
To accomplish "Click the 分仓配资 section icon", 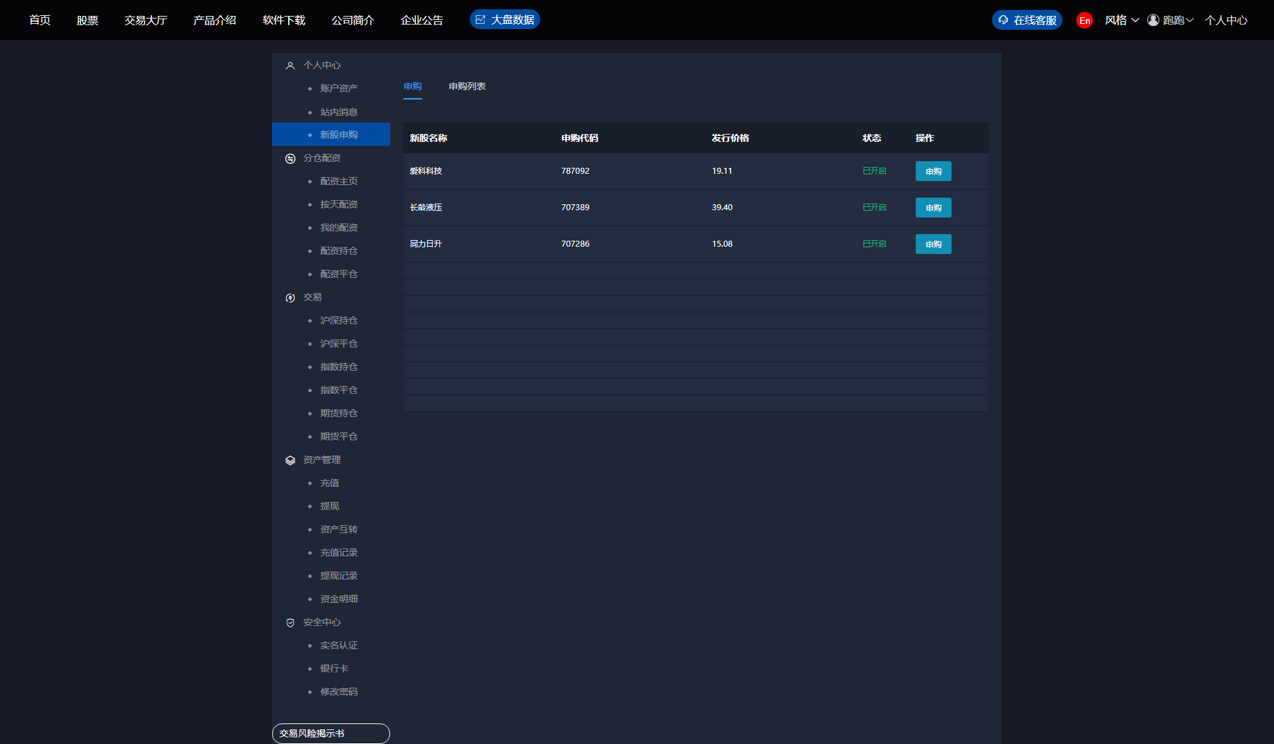I will (290, 158).
